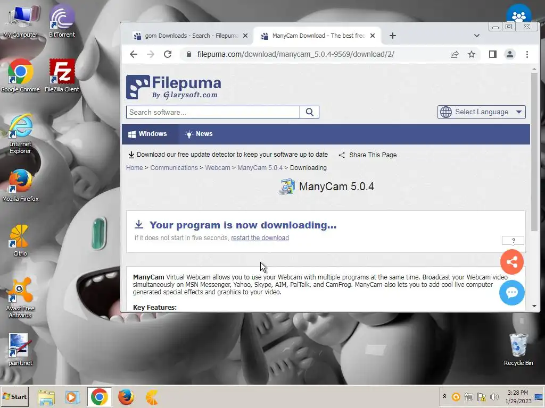
Task: Open Citrio from the taskbar
Action: (152, 397)
